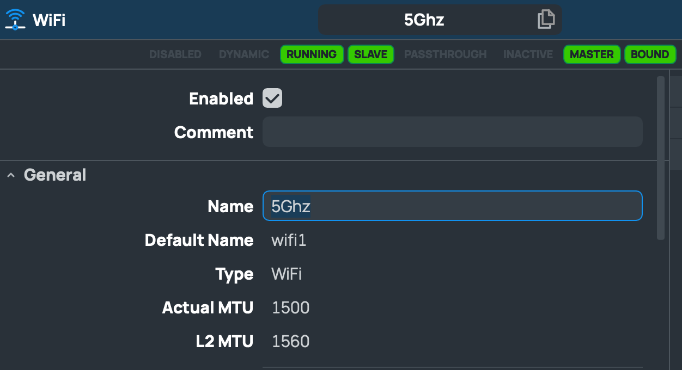
Task: Uncheck the Enabled checkbox
Action: pyautogui.click(x=272, y=98)
